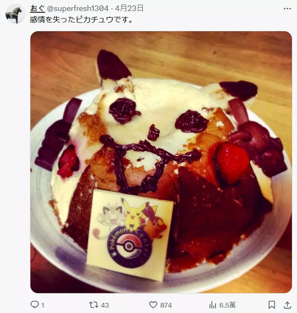Click the @superfresh1304 handle
The width and height of the screenshot is (297, 313).
click(78, 9)
